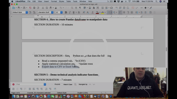This screenshot has width=177, height=99.
Task: Toggle Underline formatting
Action: (x=74, y=12)
